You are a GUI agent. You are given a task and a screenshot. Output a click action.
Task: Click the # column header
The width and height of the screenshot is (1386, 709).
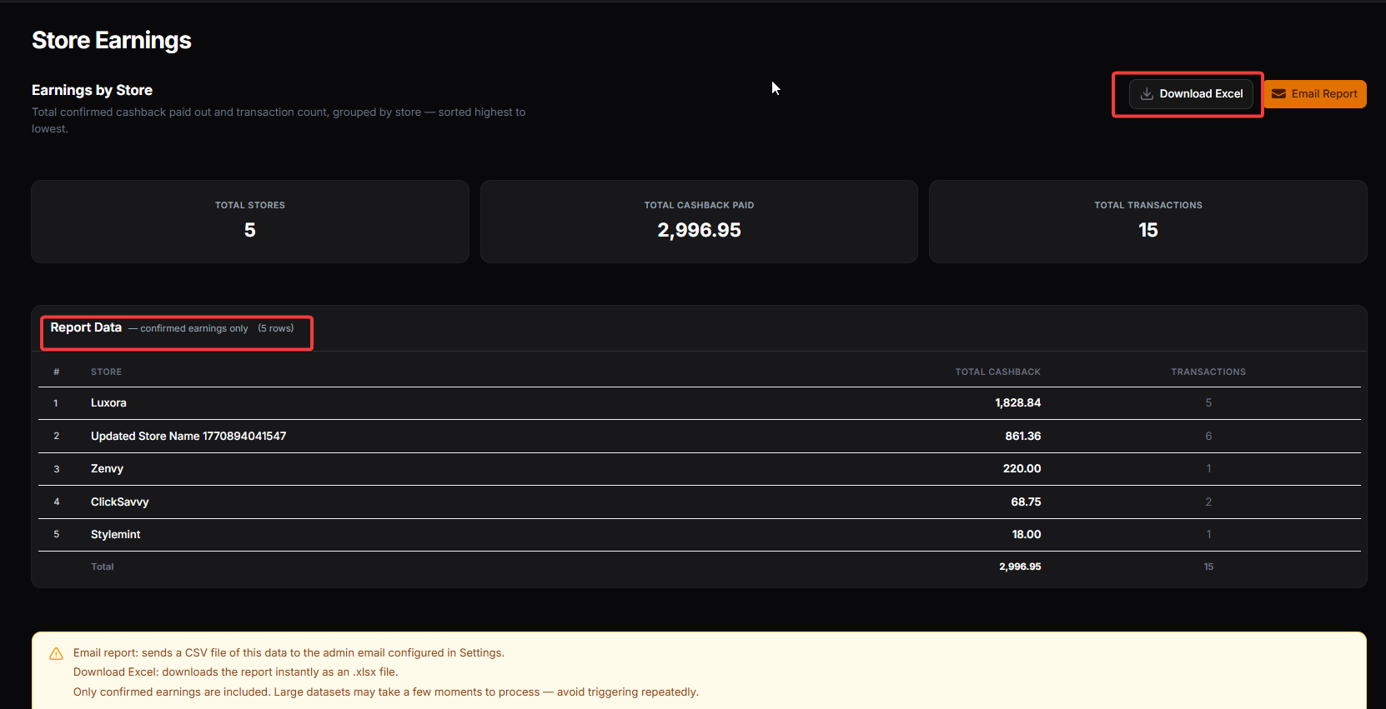pos(57,372)
